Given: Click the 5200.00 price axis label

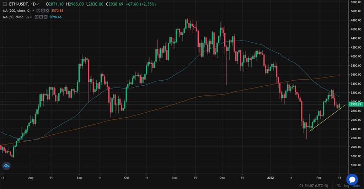Looking at the screenshot, I should click(356, 2).
